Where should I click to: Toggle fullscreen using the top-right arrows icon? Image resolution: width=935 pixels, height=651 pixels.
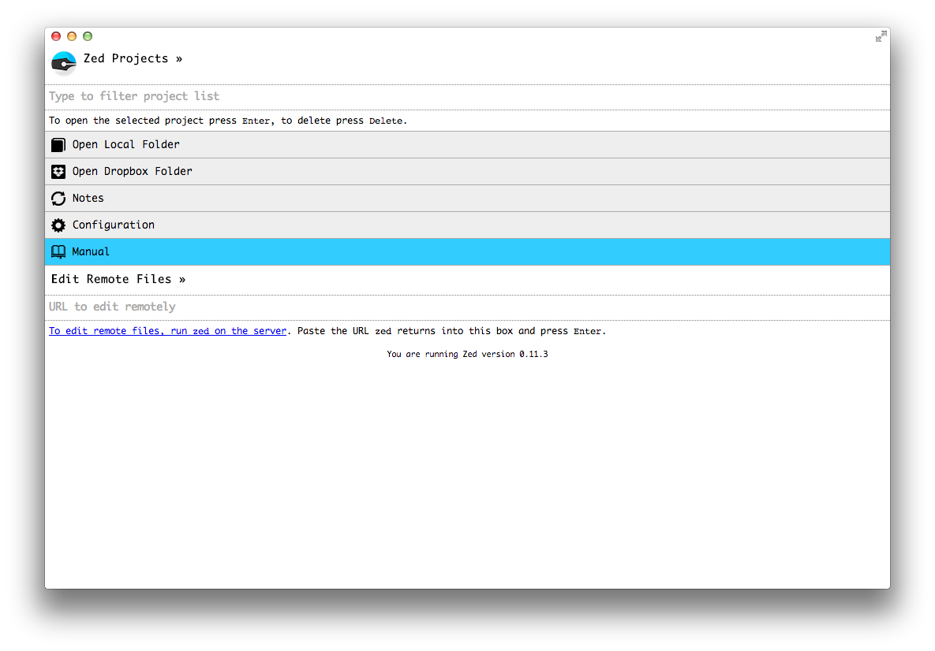click(881, 36)
